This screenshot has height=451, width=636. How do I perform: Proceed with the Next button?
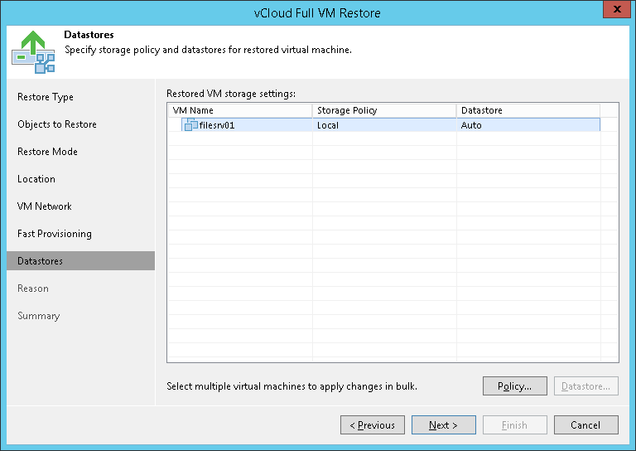(x=444, y=425)
